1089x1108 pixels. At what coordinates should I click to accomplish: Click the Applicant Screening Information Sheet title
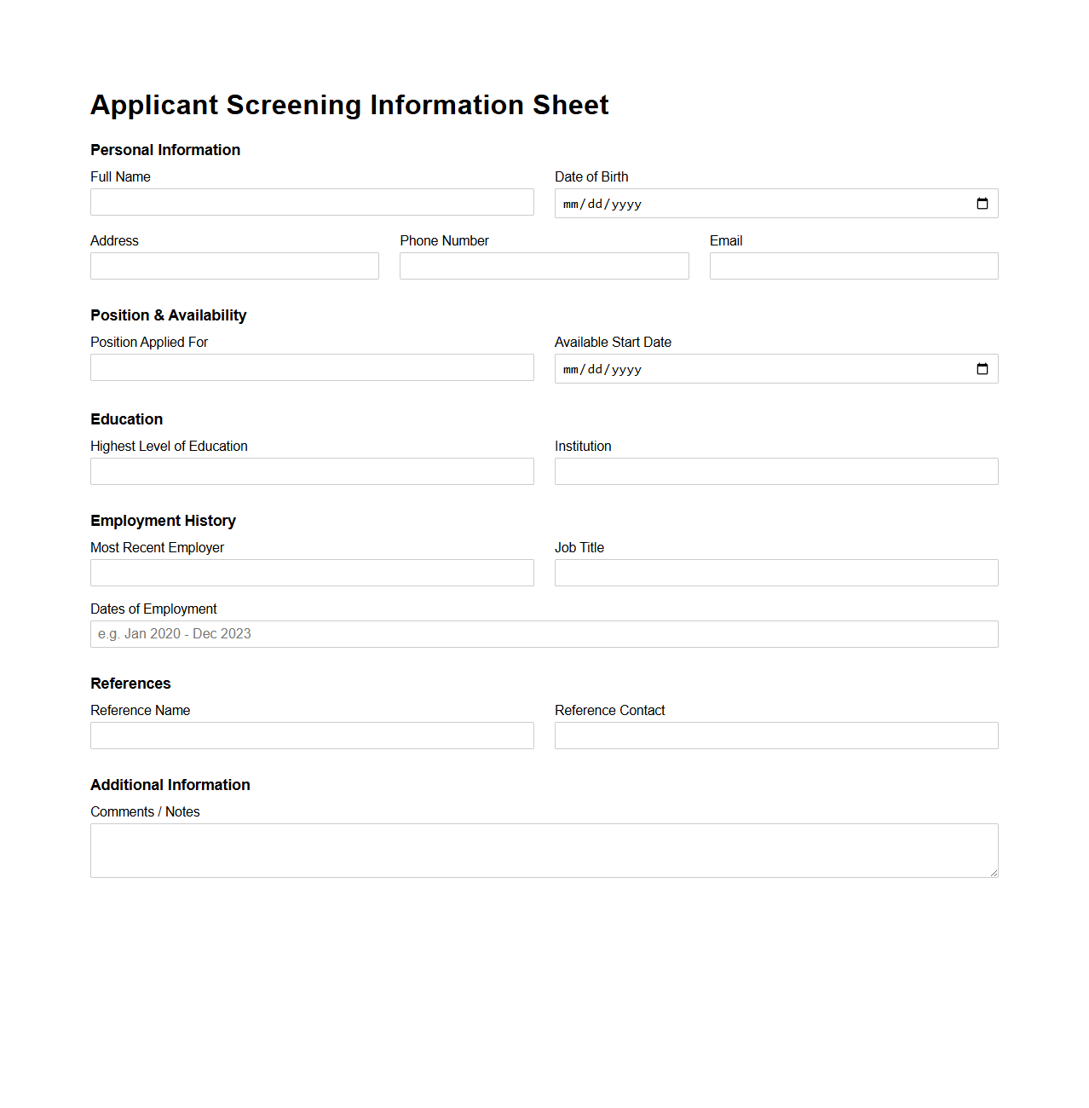pos(349,104)
